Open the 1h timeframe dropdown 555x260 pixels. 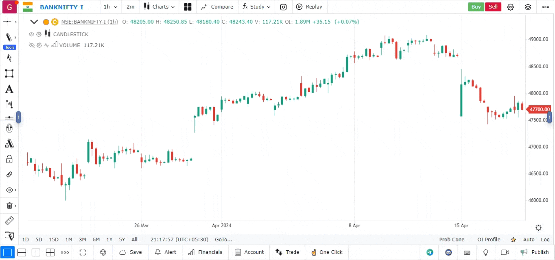pos(110,7)
